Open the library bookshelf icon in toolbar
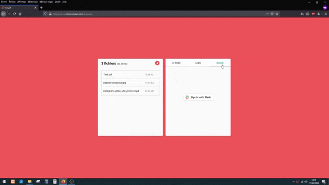Viewport: 329px width, 185px height. pyautogui.click(x=302, y=14)
